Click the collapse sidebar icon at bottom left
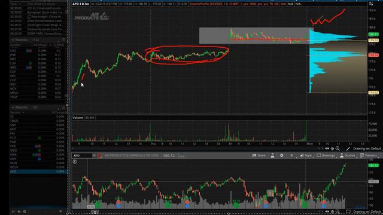The image size is (383, 215). (x=13, y=211)
